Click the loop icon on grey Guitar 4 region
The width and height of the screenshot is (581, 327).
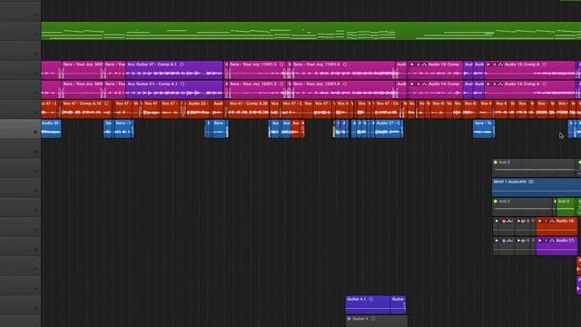[x=373, y=319]
